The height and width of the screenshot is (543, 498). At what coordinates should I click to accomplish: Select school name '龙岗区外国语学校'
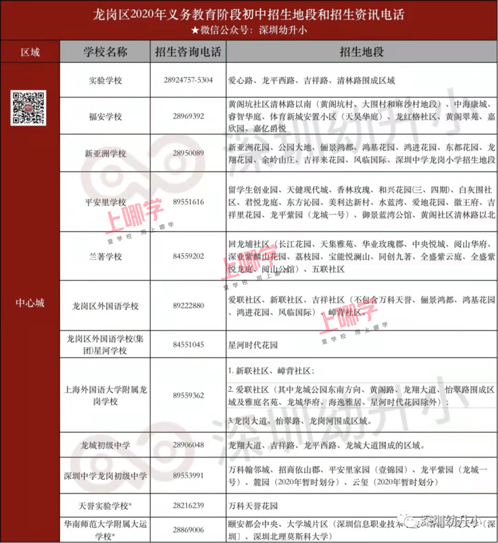pyautogui.click(x=105, y=306)
